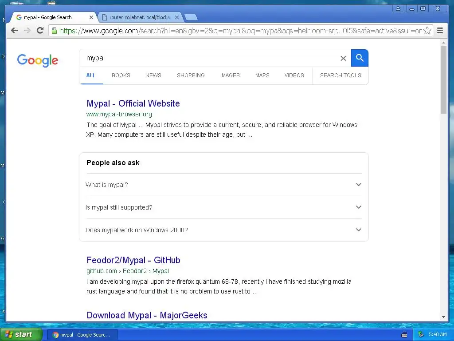Viewport: 454px width, 341px height.
Task: Open the Chrome hamburger menu
Action: click(440, 31)
